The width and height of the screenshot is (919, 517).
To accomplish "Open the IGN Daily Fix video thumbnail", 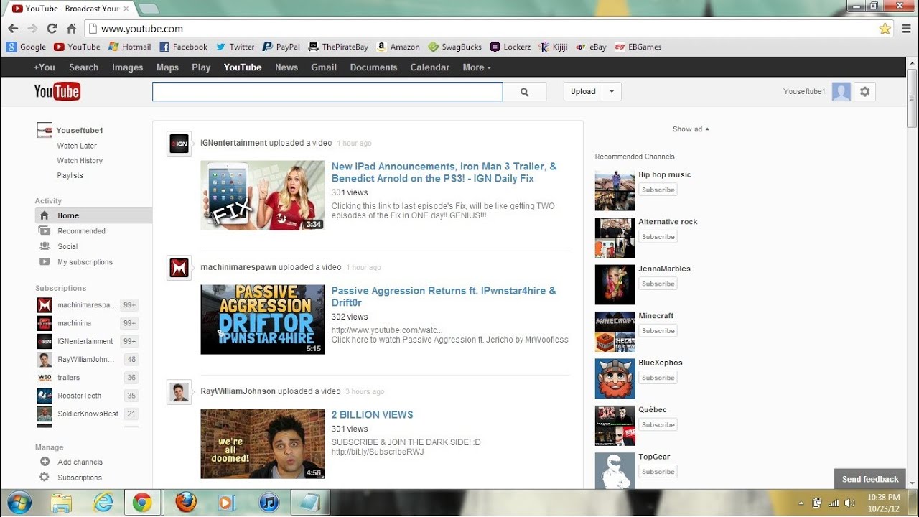I will click(x=262, y=195).
